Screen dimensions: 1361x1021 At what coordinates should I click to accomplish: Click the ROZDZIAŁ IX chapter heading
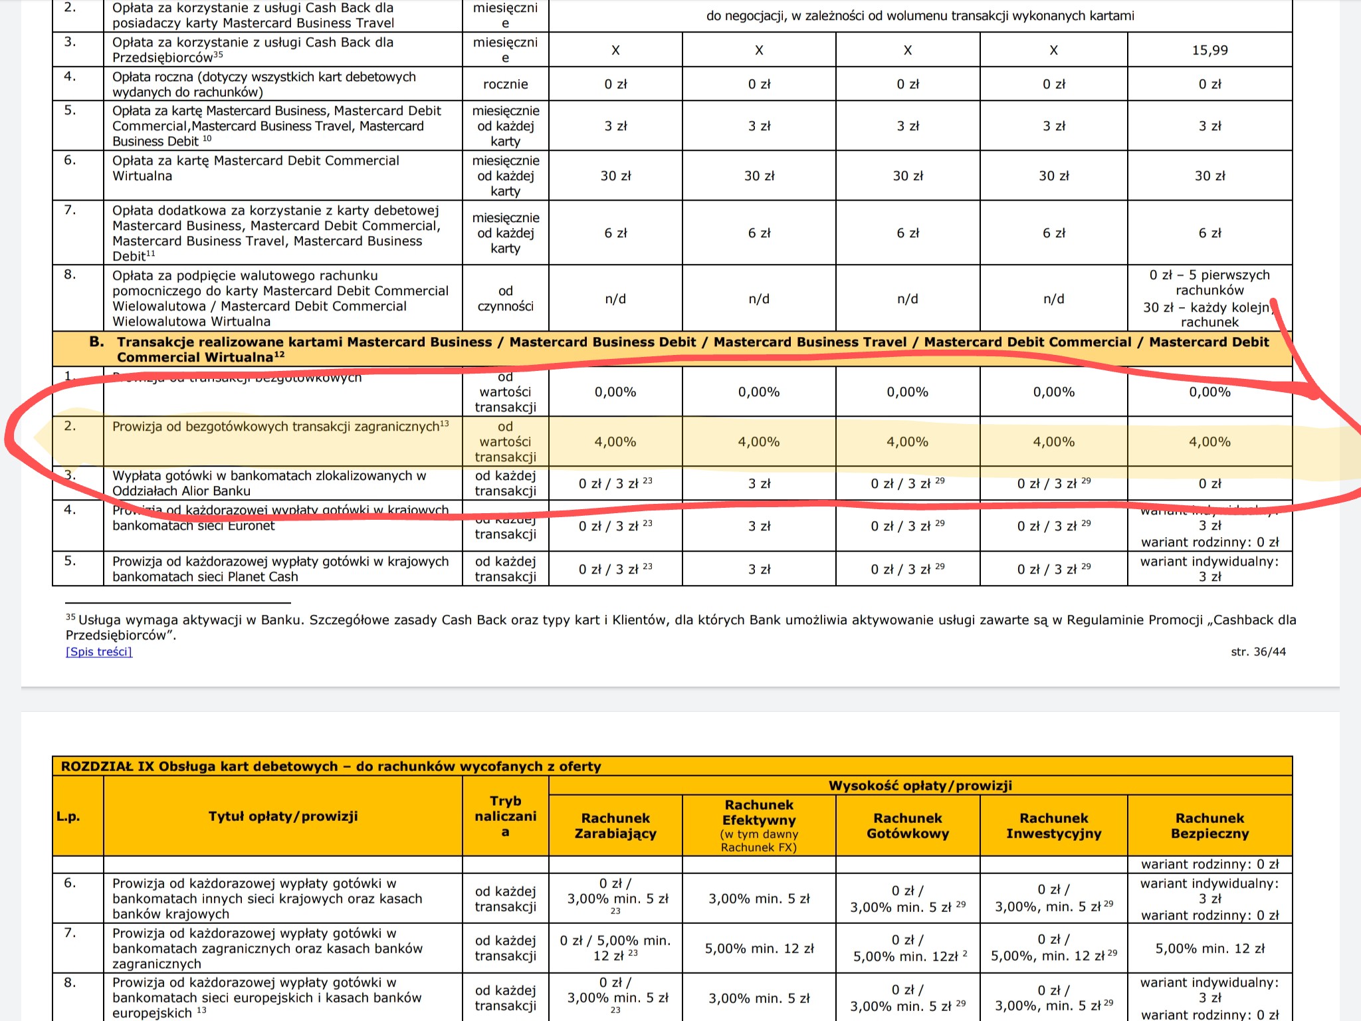(330, 766)
